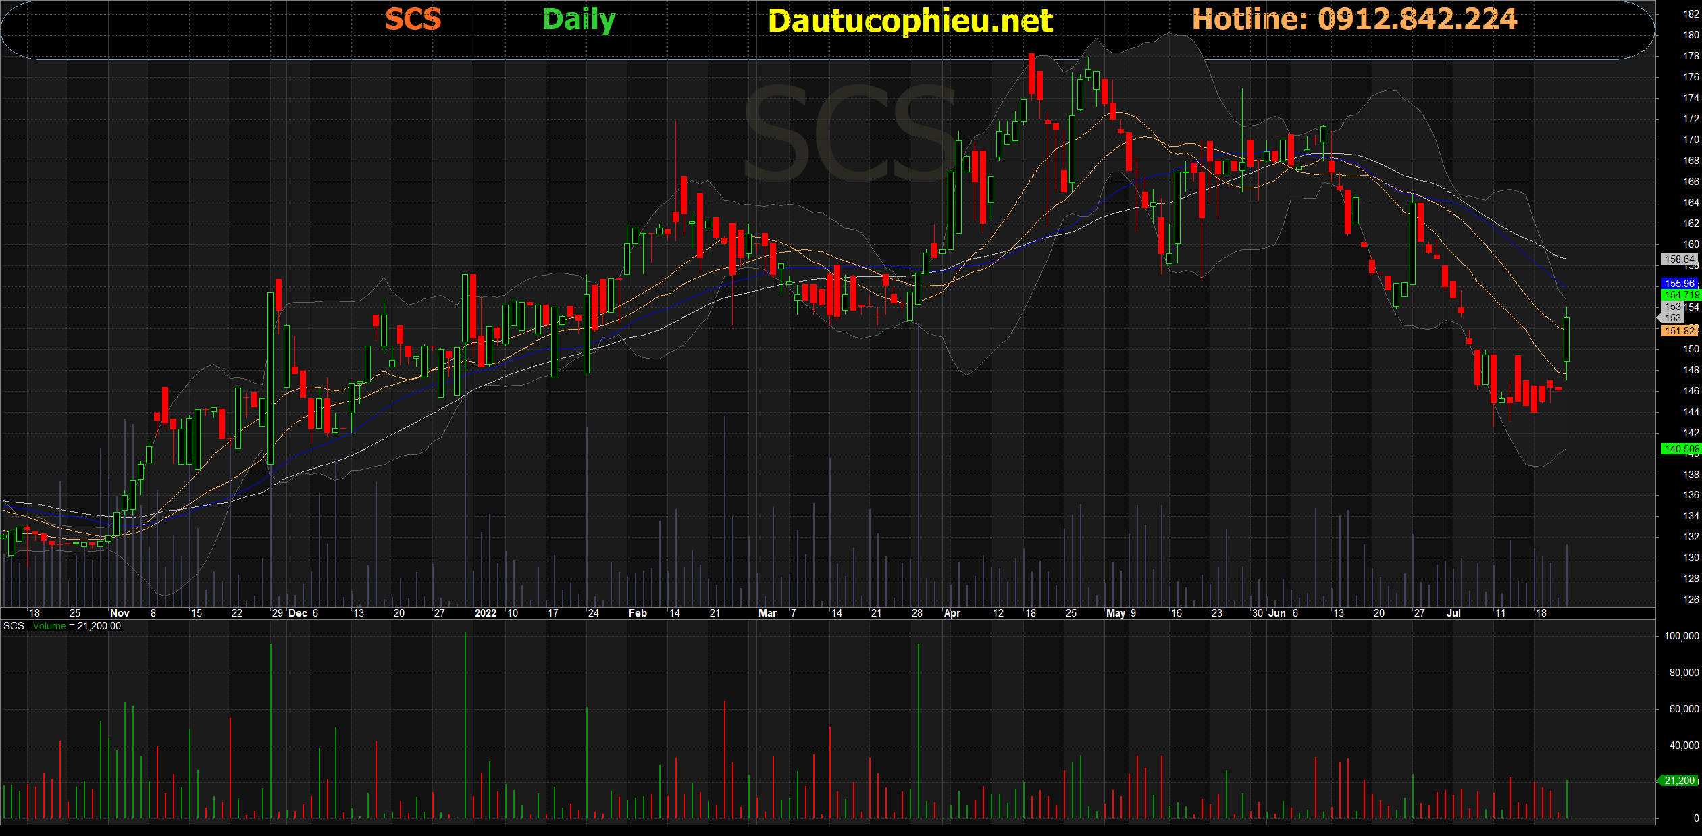Select the Nov marker on date axis
The height and width of the screenshot is (836, 1702).
[119, 613]
